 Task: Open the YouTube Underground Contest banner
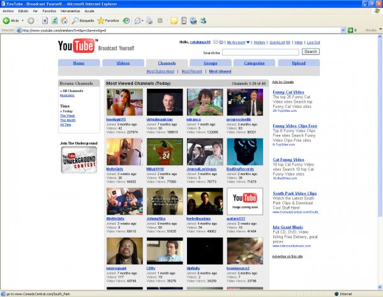click(79, 160)
